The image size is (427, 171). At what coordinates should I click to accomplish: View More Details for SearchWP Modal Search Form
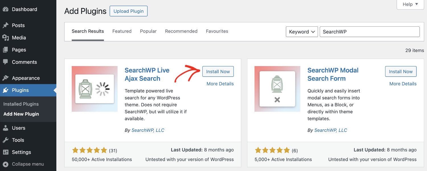(403, 84)
